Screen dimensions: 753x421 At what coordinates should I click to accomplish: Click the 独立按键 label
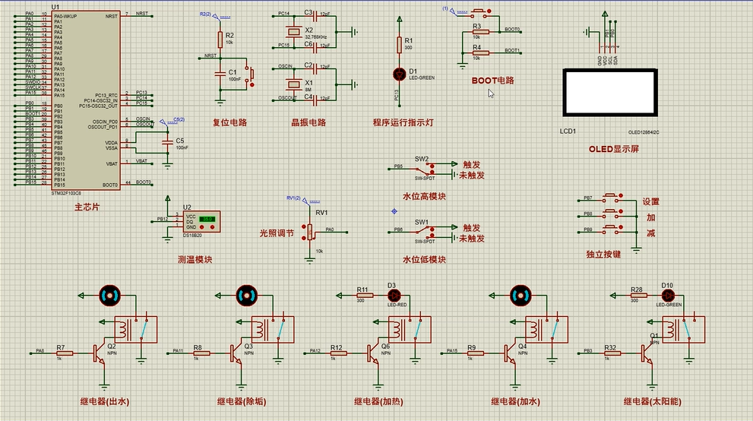[x=603, y=254]
